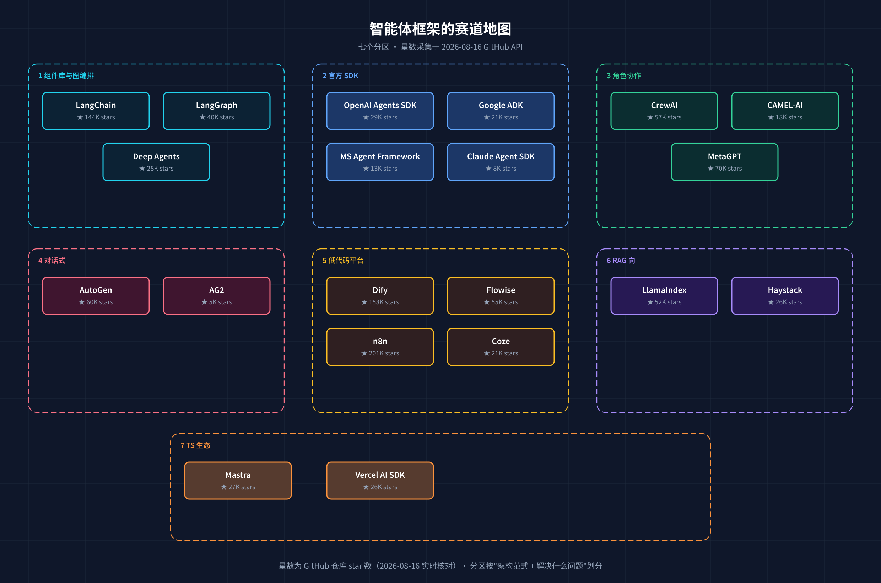Select the "40K stars" count under LangGraph
The image size is (881, 583).
pos(217,117)
